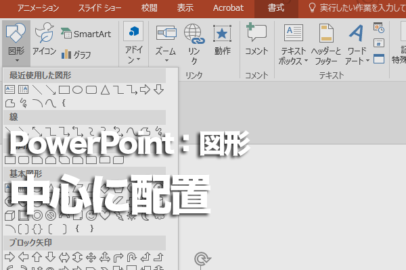Pick the left arrow in ブロック矢印 section

[x=23, y=256]
